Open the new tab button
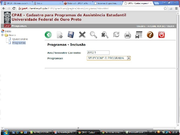 [x=156, y=3]
